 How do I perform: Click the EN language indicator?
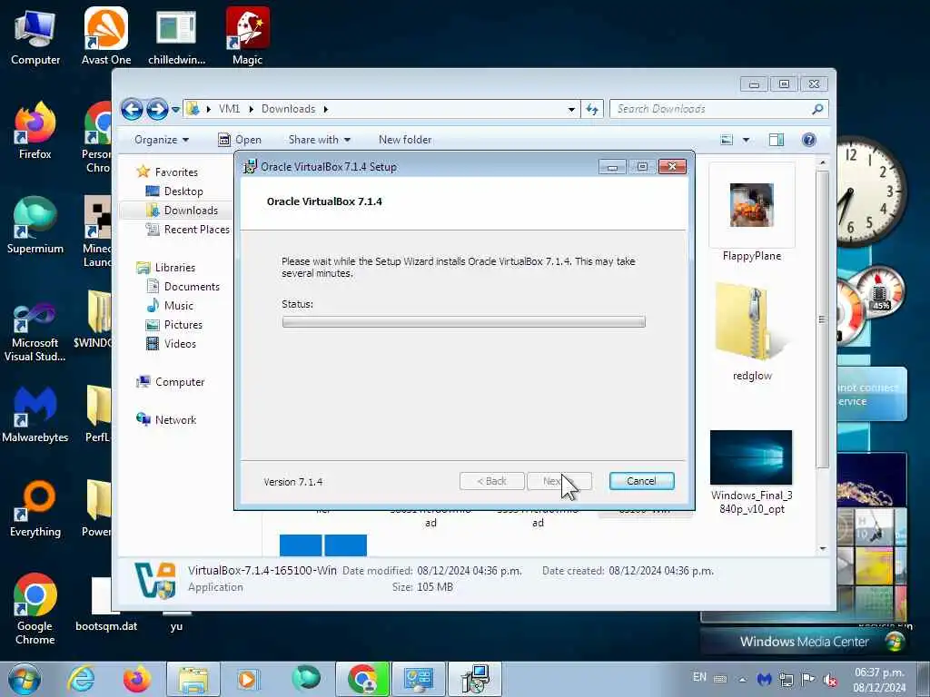pos(700,677)
